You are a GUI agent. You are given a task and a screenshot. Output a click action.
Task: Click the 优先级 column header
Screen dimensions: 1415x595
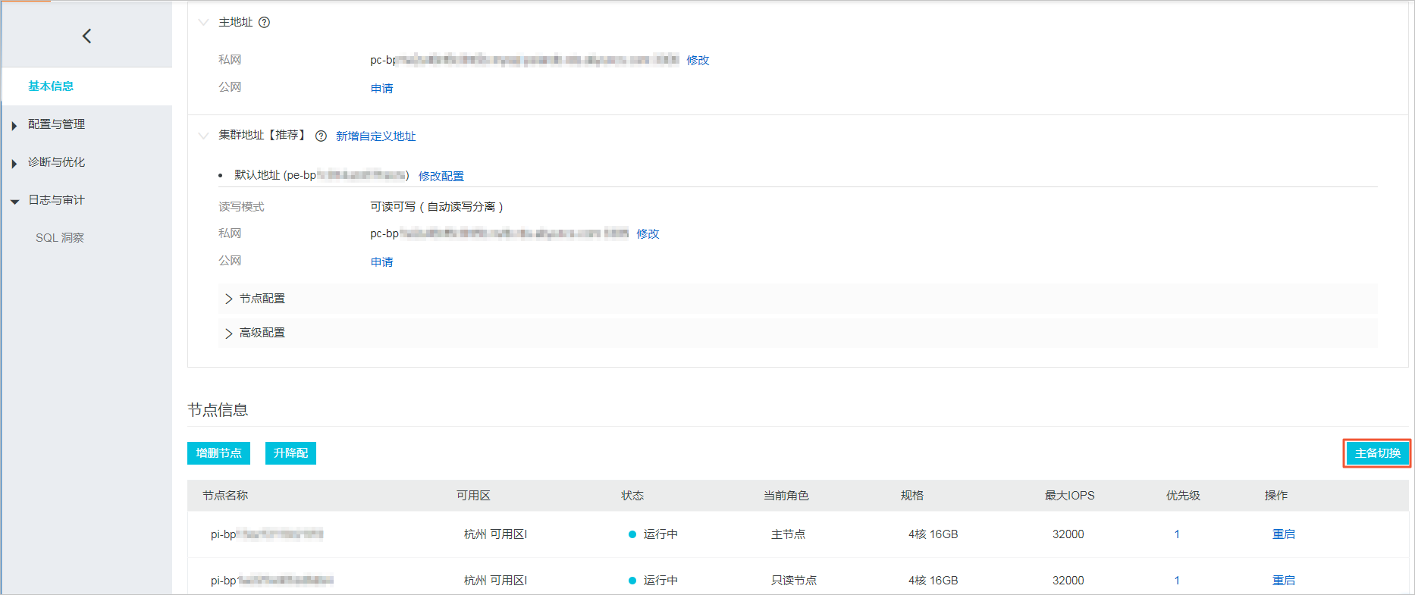coord(1183,496)
